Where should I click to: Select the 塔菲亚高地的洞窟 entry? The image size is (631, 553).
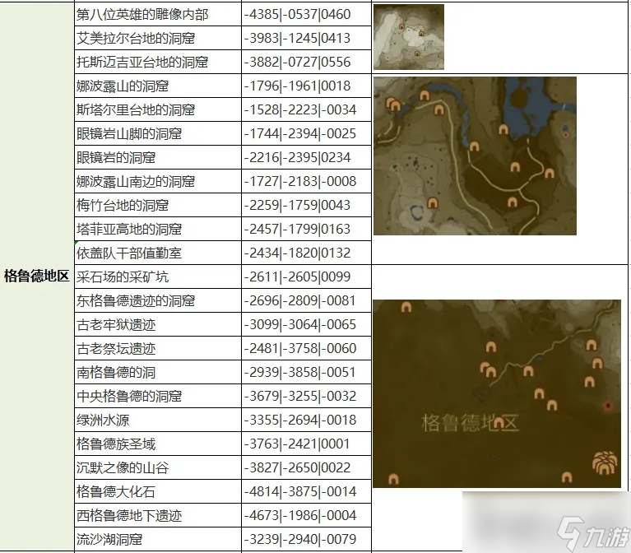tap(158, 229)
